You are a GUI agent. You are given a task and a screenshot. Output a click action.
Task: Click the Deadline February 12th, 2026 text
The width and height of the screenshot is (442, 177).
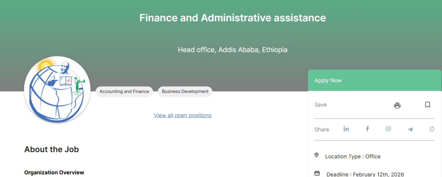point(365,174)
